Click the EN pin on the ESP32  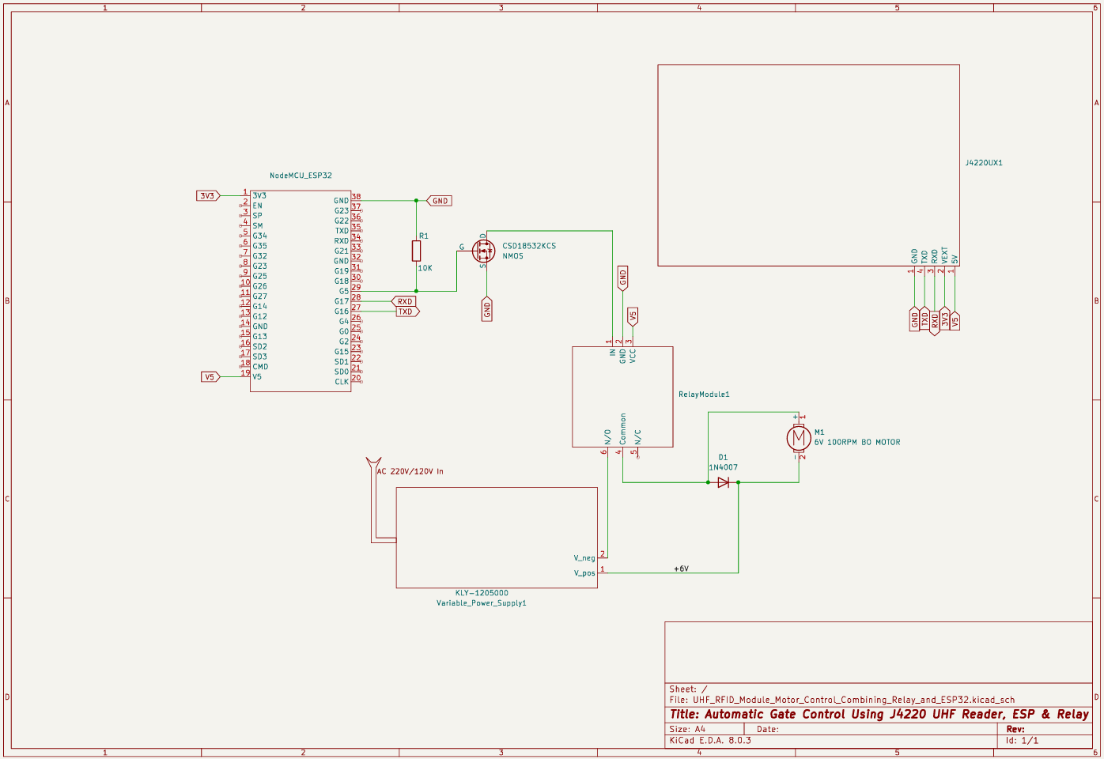point(257,206)
